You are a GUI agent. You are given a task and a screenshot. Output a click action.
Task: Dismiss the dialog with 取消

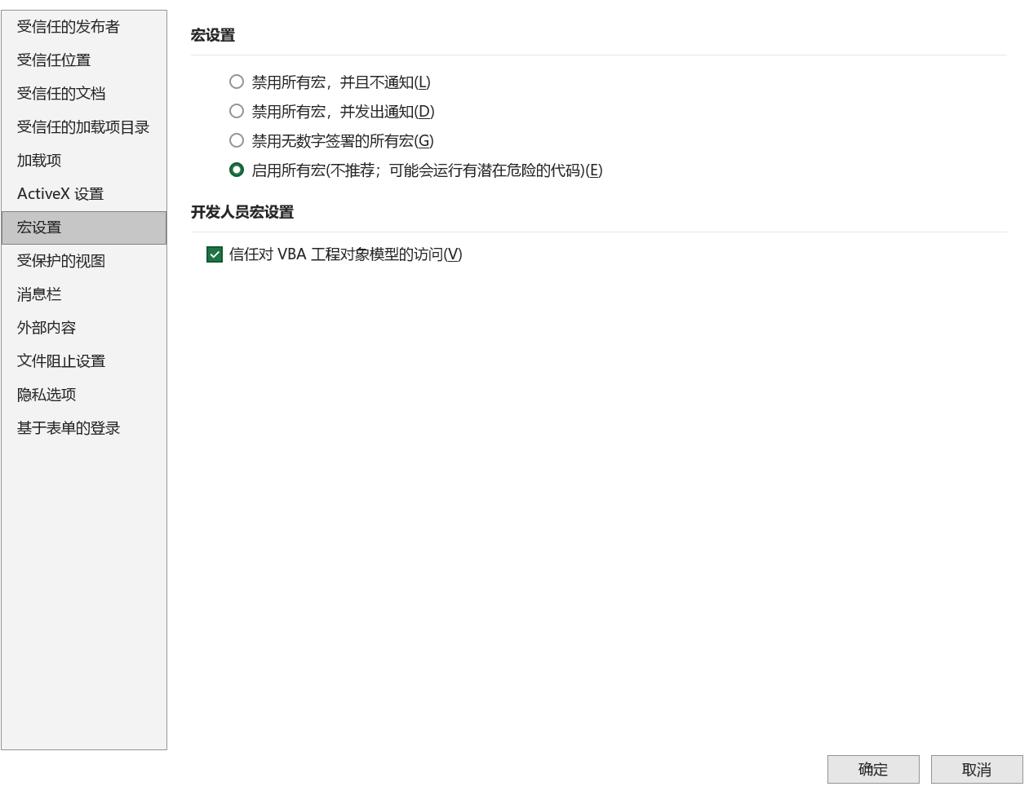click(977, 769)
